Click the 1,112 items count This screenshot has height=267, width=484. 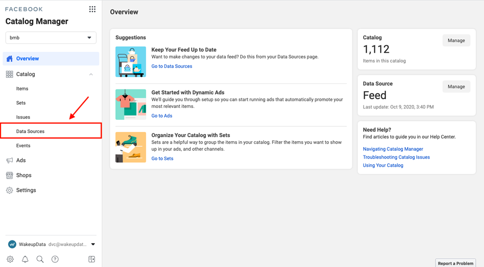pos(376,49)
